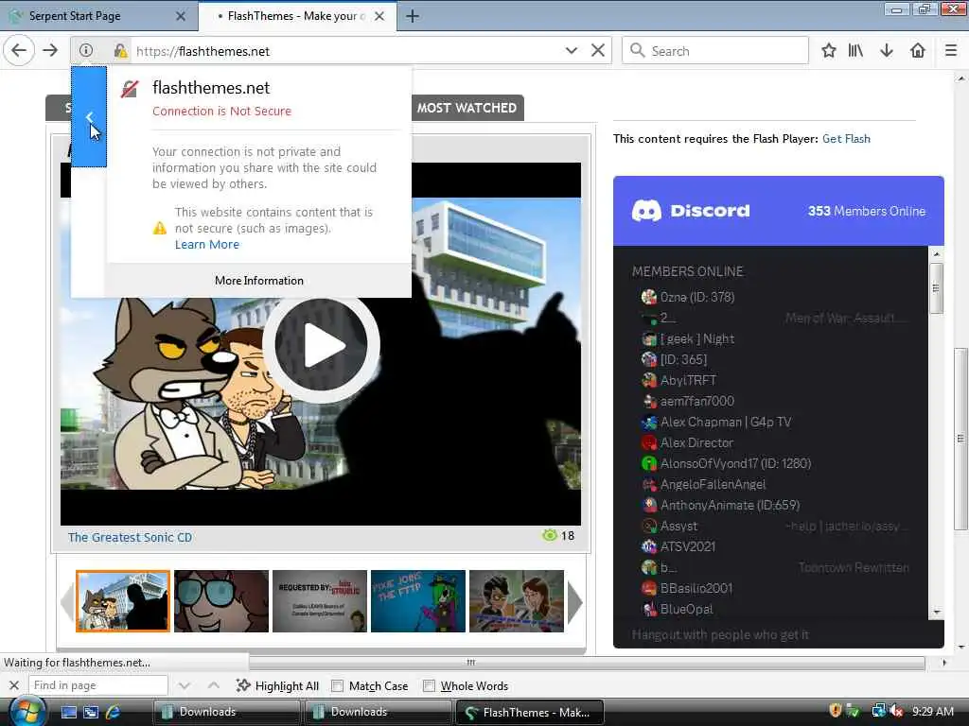Go to previous find result arrow

pyautogui.click(x=213, y=685)
